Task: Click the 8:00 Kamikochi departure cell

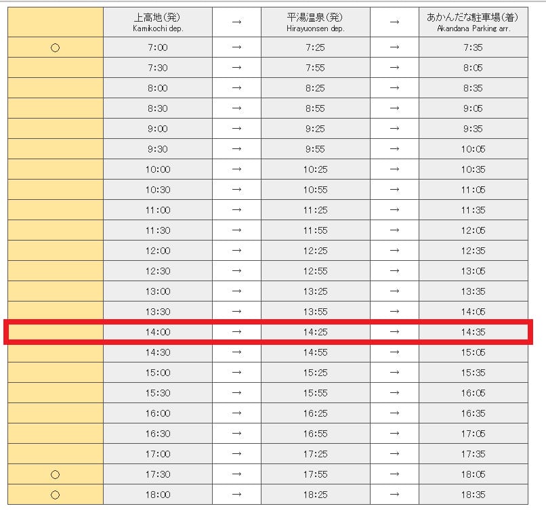Action: [x=158, y=88]
